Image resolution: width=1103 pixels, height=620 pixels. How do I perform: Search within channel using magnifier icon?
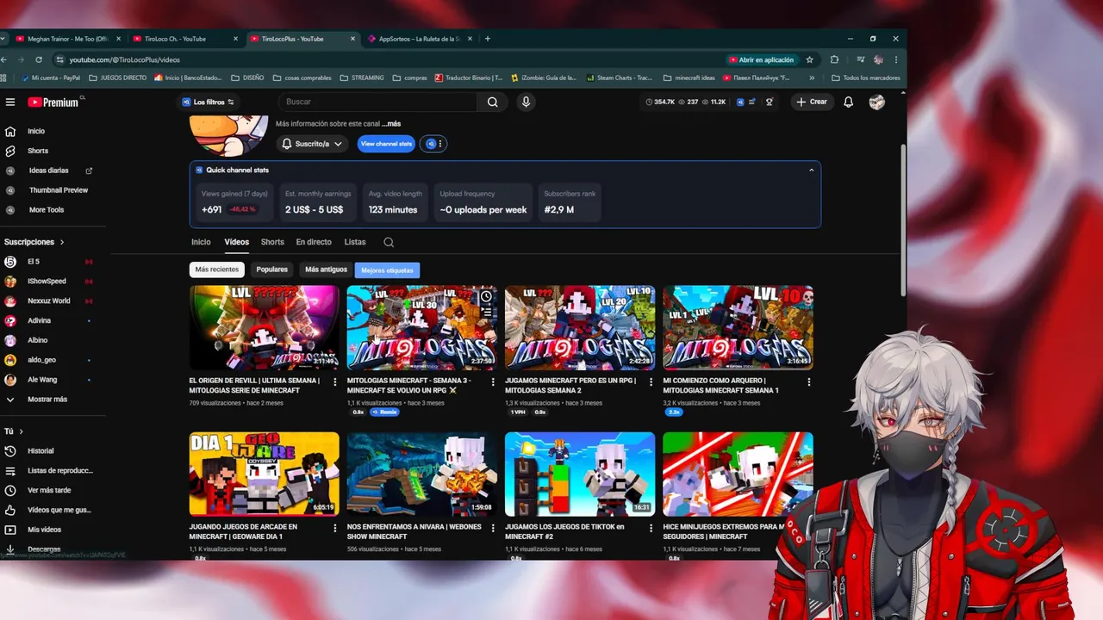pos(389,242)
